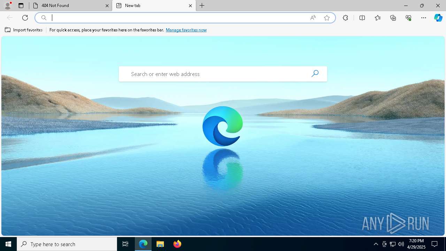Open Browser essentials heart icon
This screenshot has width=446, height=251.
408,18
